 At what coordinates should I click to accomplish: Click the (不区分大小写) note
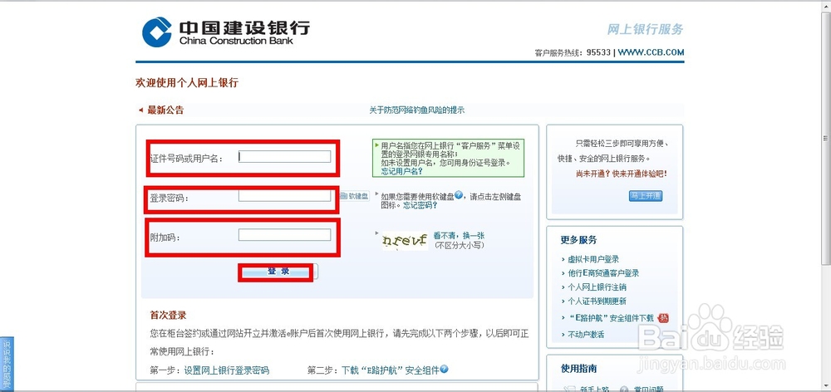click(x=459, y=245)
